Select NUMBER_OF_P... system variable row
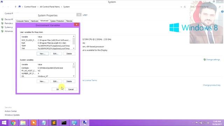 pos(47,73)
